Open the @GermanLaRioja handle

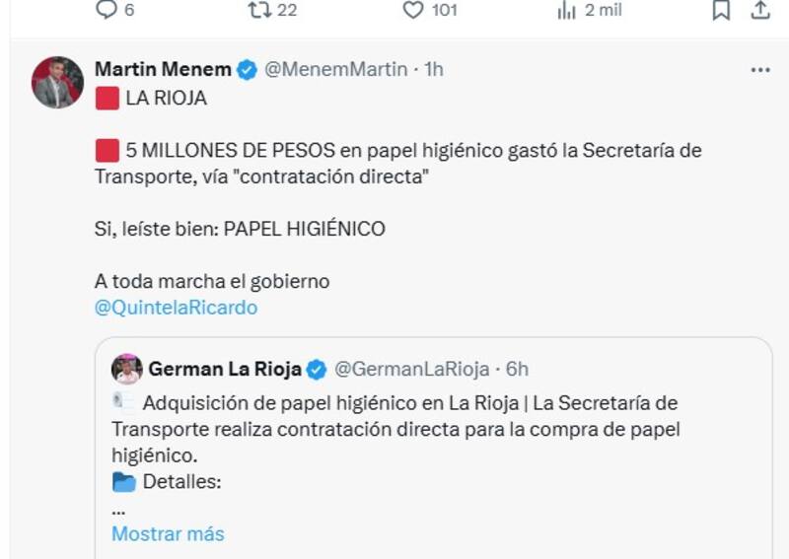click(411, 370)
